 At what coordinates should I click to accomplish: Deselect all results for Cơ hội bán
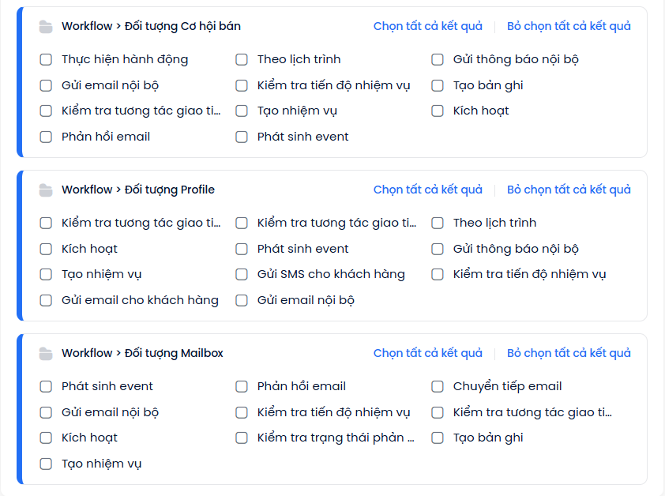(x=569, y=26)
